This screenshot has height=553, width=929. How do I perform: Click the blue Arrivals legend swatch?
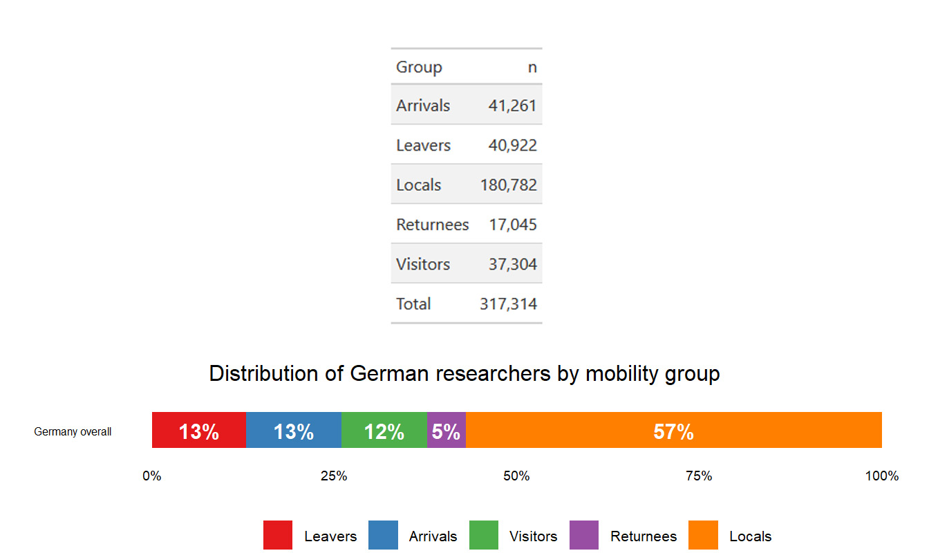[383, 536]
